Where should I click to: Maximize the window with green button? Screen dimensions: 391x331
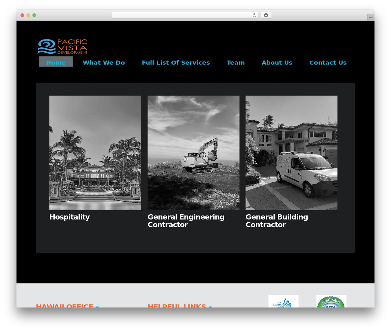34,15
